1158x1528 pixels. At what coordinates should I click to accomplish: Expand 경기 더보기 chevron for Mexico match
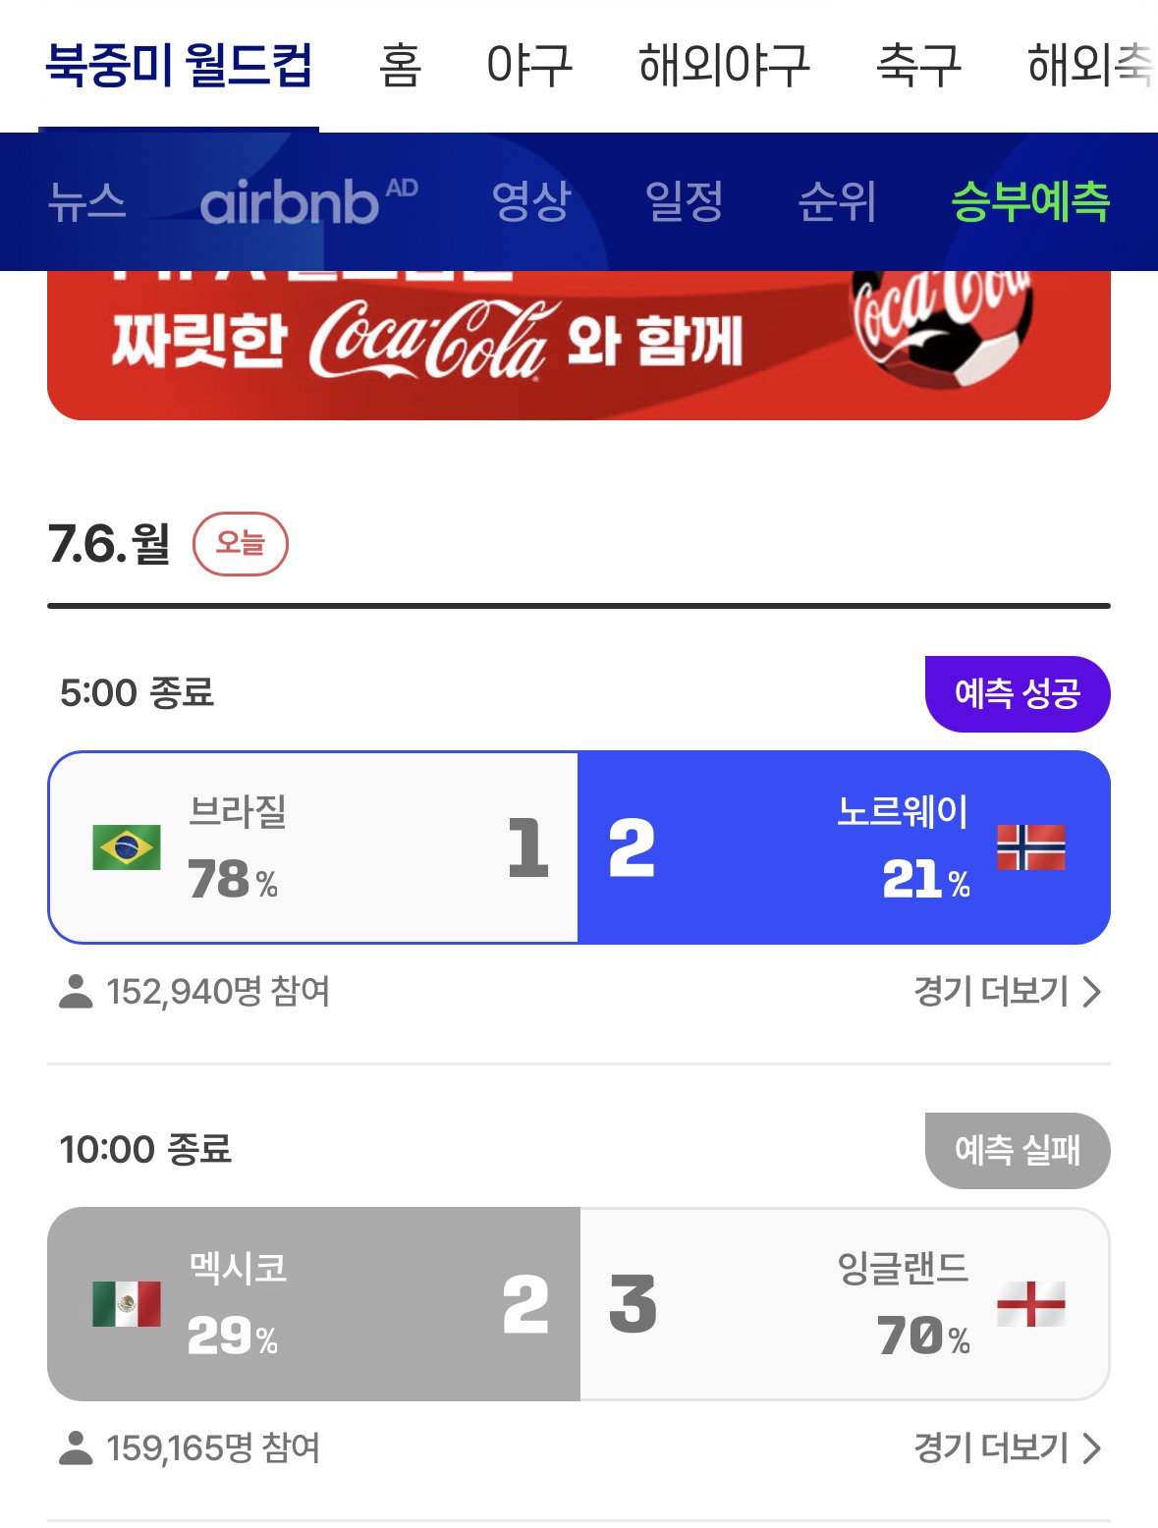pos(1092,1448)
